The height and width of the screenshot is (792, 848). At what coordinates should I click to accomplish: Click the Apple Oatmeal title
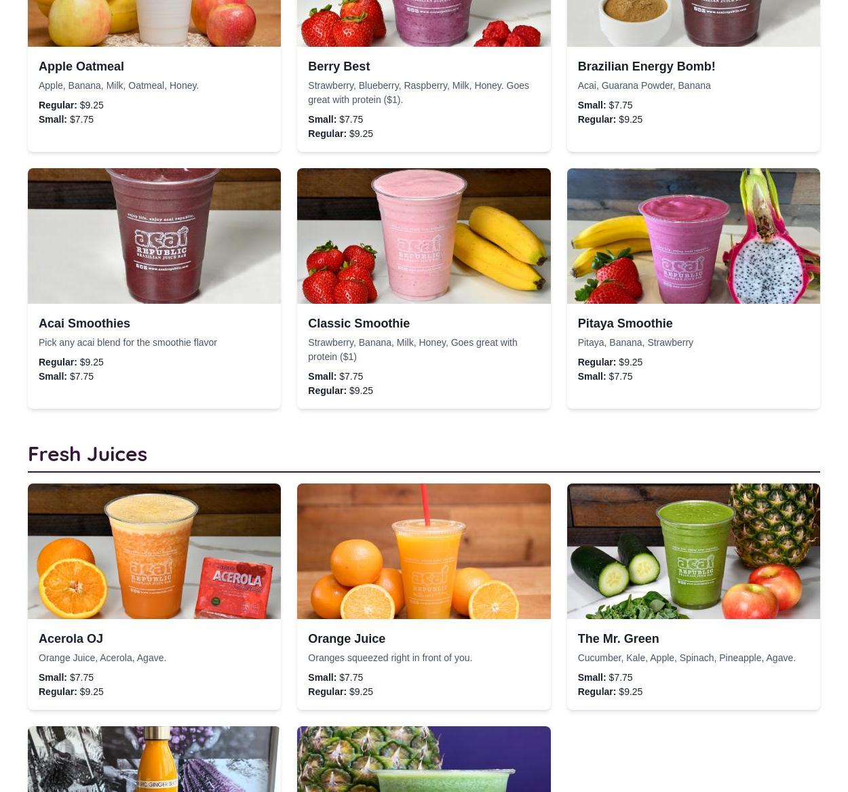[81, 66]
